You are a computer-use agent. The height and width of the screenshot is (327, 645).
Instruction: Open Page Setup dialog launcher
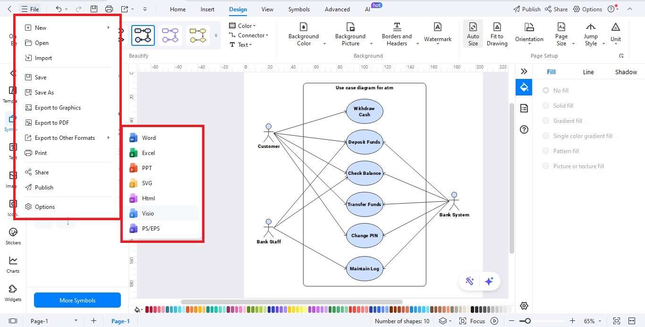coord(621,56)
